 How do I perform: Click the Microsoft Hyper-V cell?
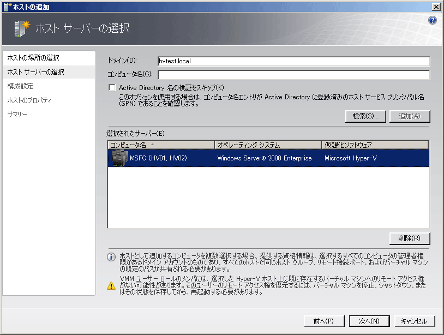click(351, 158)
